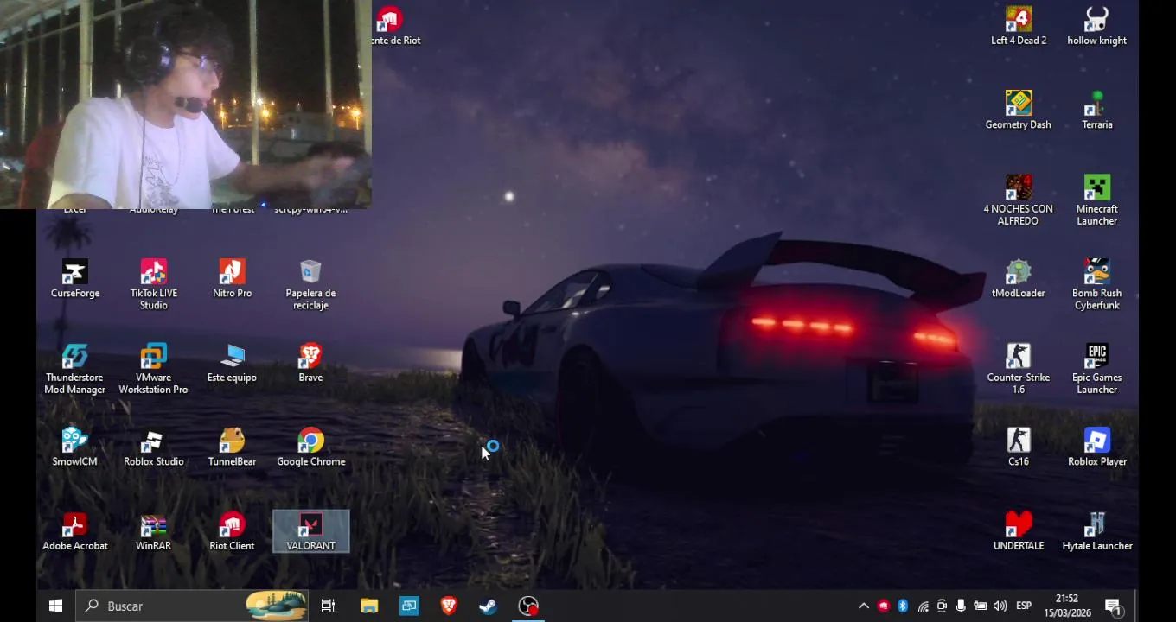
Task: Select the Adobe Acrobat icon
Action: (x=75, y=531)
